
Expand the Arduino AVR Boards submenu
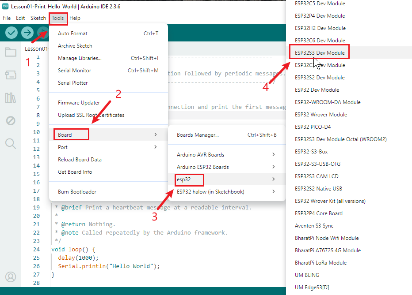tap(227, 155)
